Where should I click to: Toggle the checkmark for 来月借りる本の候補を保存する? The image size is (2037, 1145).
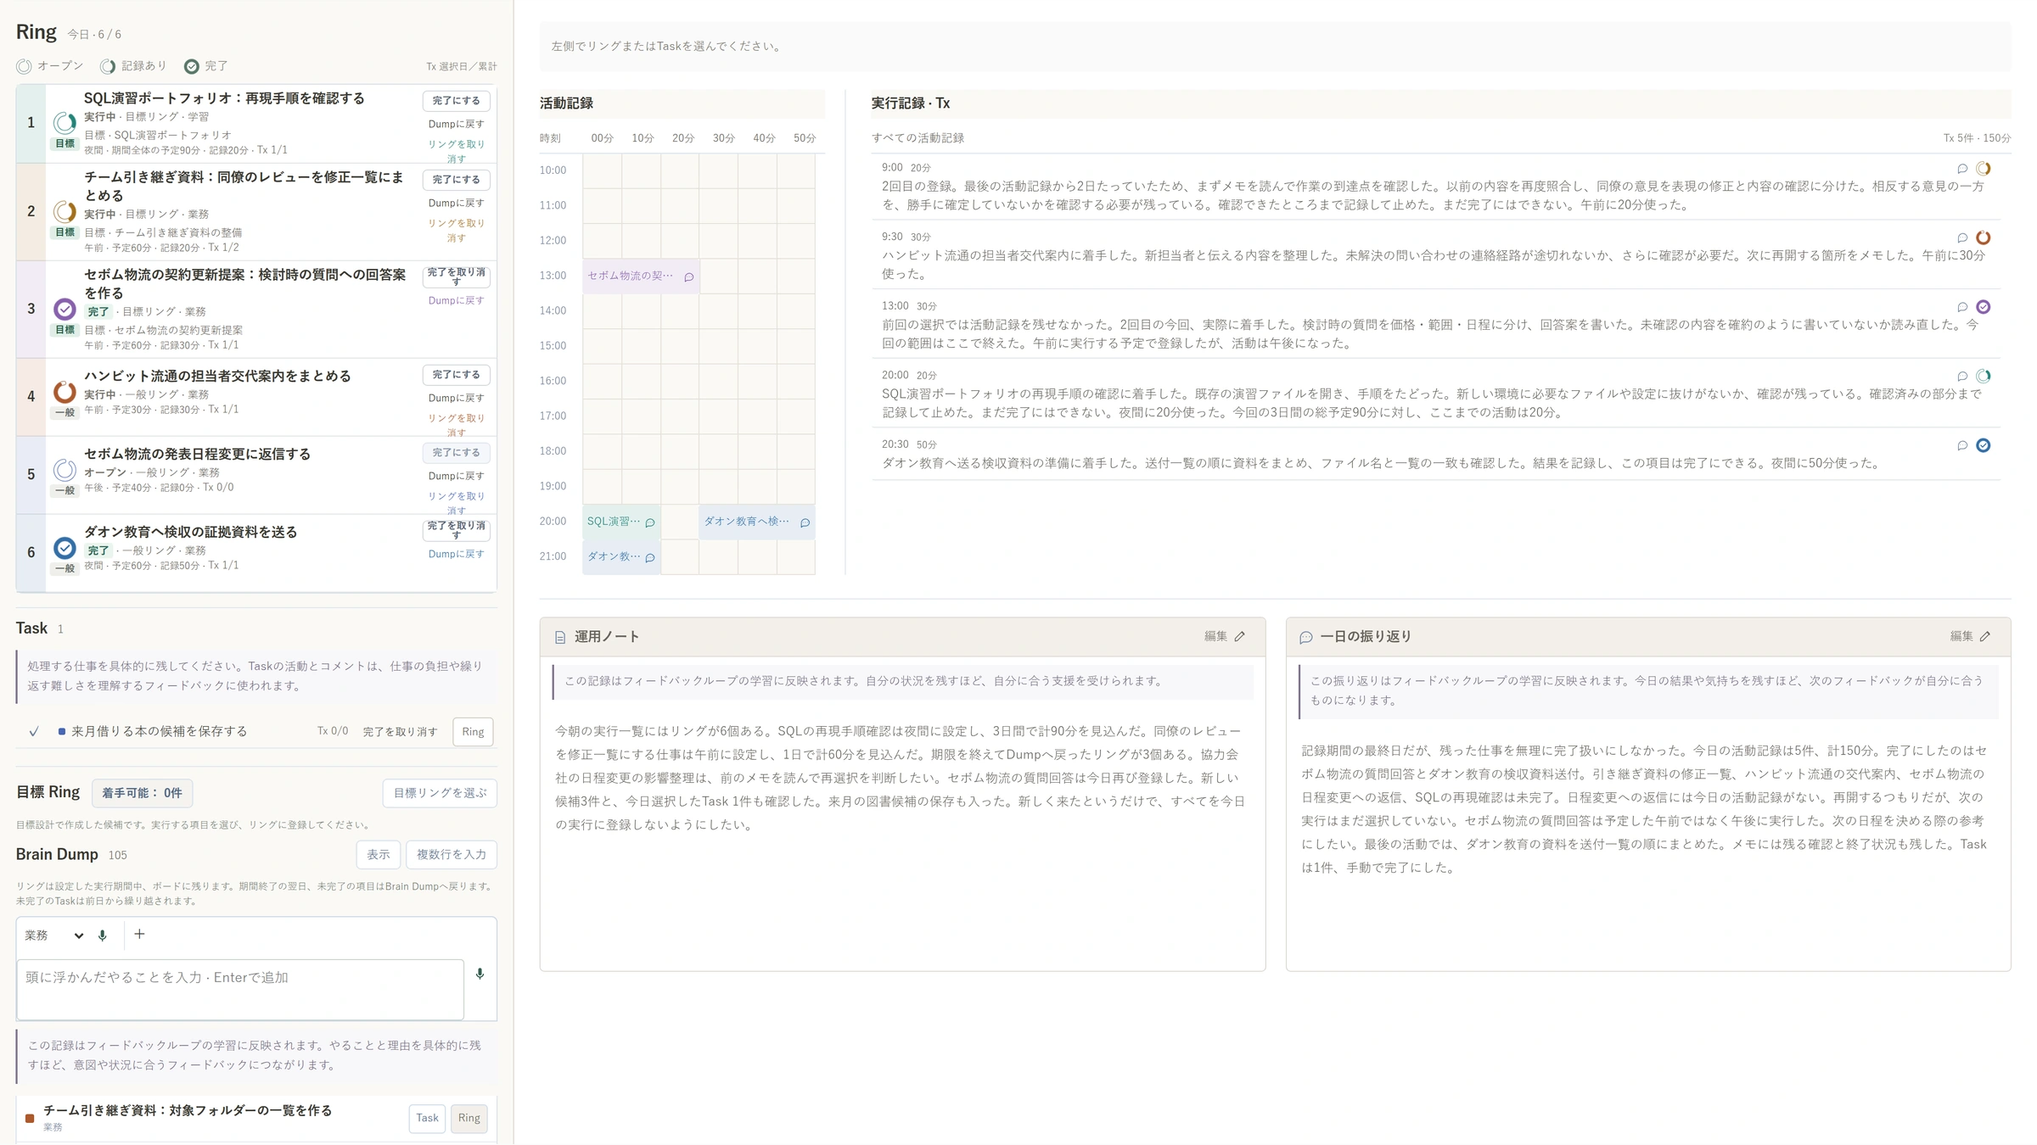pos(34,731)
